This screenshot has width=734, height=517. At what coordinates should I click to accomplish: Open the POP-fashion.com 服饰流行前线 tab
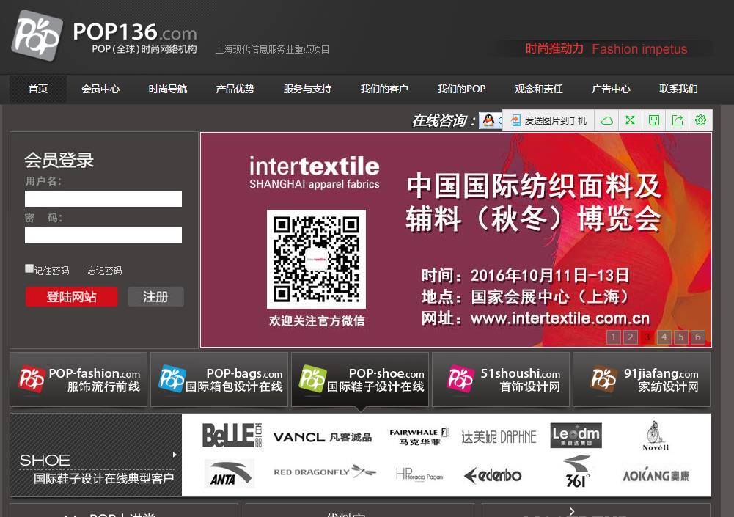tap(78, 379)
